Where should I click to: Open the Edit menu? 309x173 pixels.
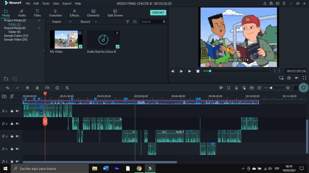[36, 4]
